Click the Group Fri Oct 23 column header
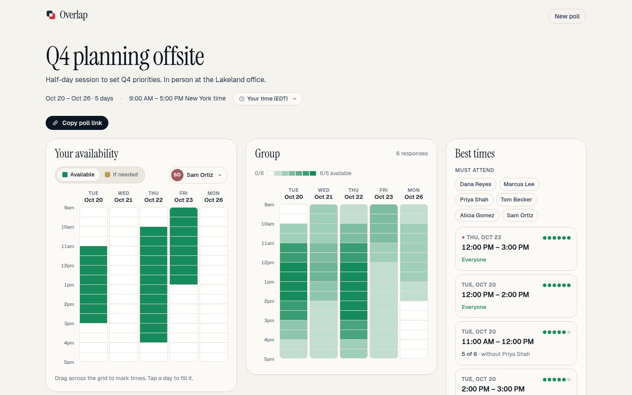Screen dimensions: 632x395 pyautogui.click(x=384, y=194)
